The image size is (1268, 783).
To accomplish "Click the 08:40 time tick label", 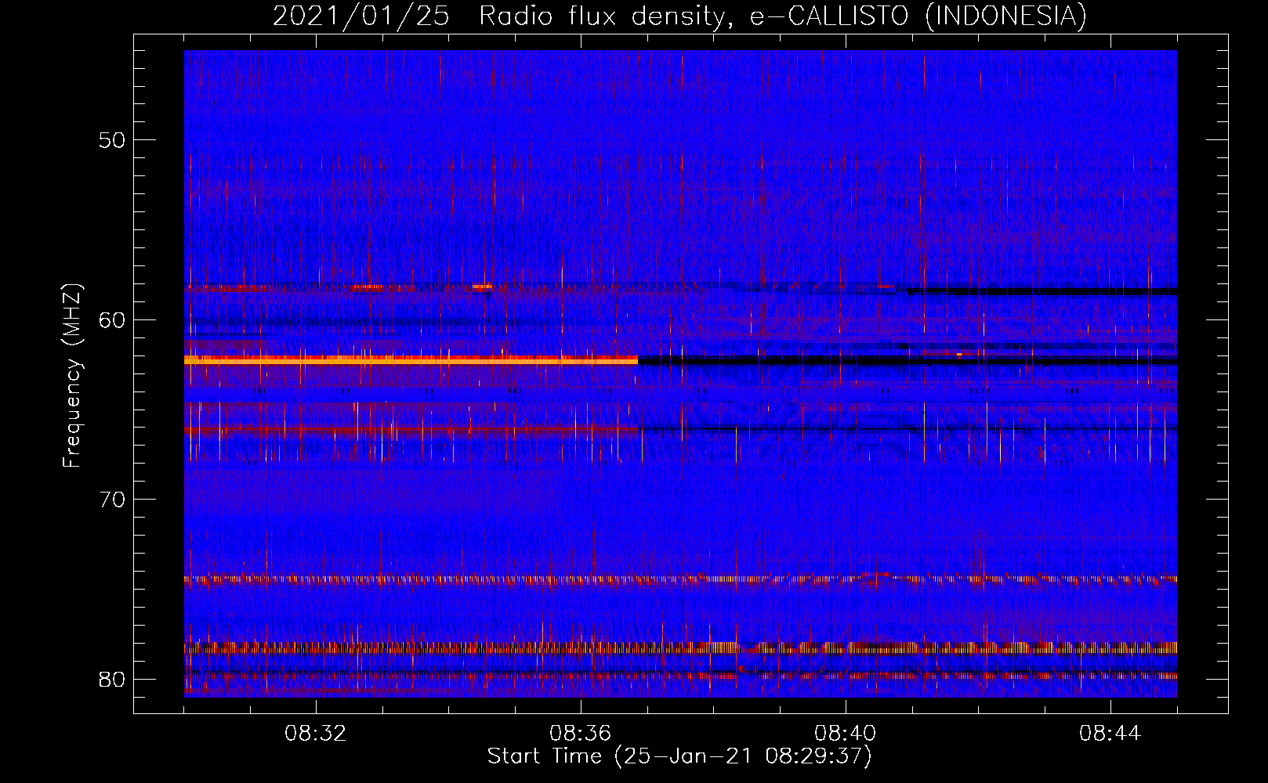I will [x=846, y=734].
